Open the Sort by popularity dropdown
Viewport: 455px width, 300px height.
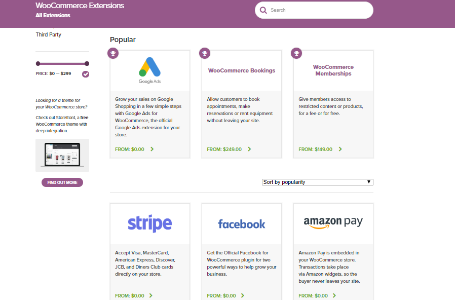(x=318, y=182)
